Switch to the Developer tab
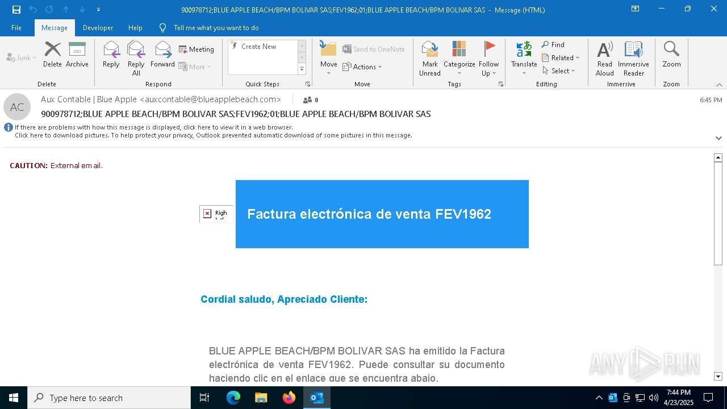 [x=98, y=28]
